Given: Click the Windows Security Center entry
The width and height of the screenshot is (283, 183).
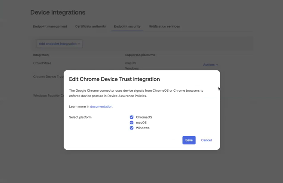Looking at the screenshot, I should click(x=48, y=96).
